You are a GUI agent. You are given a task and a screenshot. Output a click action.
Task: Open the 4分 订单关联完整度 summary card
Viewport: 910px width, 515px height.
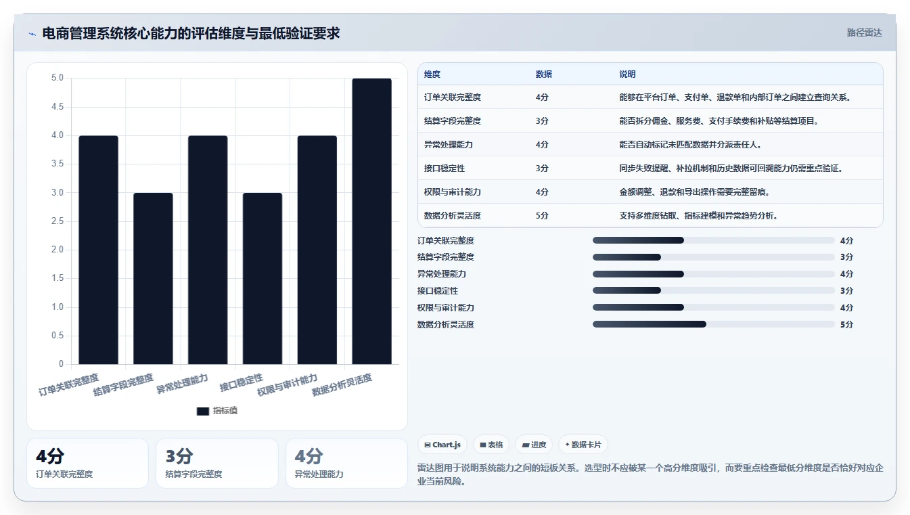(87, 463)
